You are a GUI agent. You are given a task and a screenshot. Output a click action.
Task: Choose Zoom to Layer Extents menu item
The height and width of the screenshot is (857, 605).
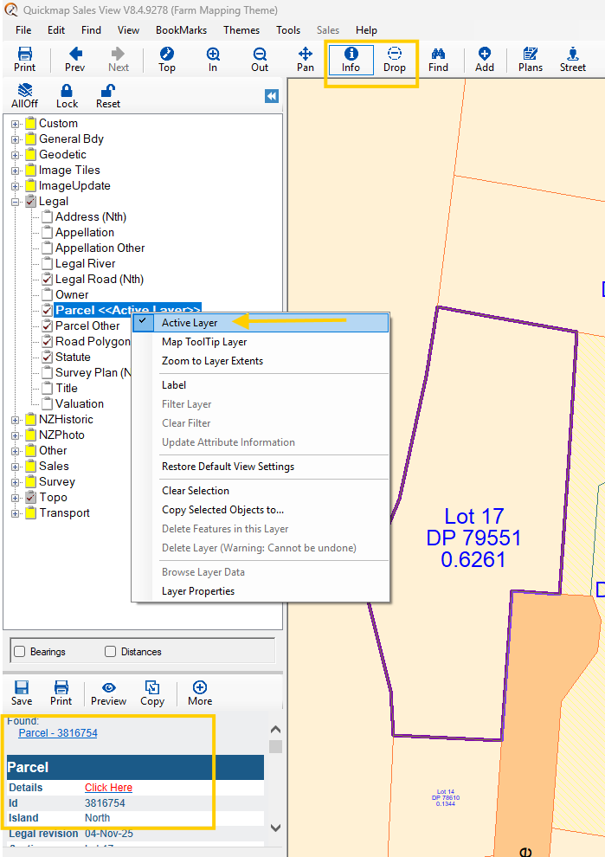pos(212,361)
